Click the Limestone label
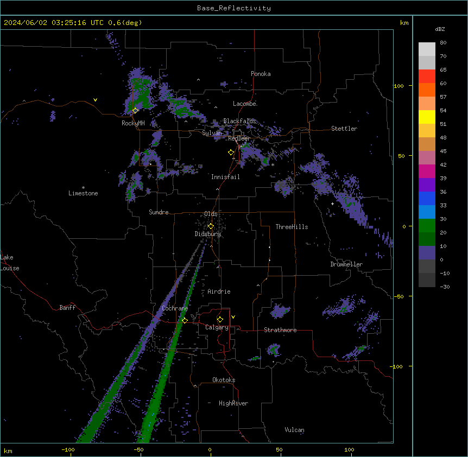468x457 pixels. (x=83, y=193)
